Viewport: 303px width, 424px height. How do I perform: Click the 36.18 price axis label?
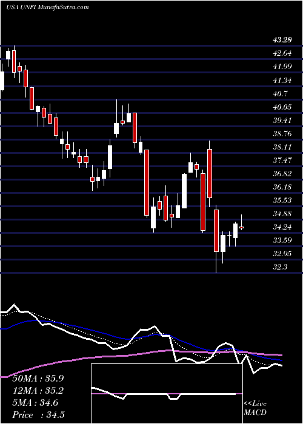(282, 187)
